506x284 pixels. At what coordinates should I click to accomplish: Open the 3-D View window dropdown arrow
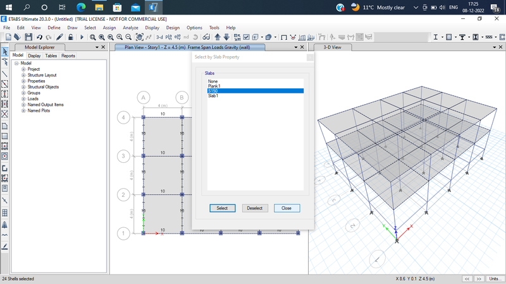pos(495,47)
